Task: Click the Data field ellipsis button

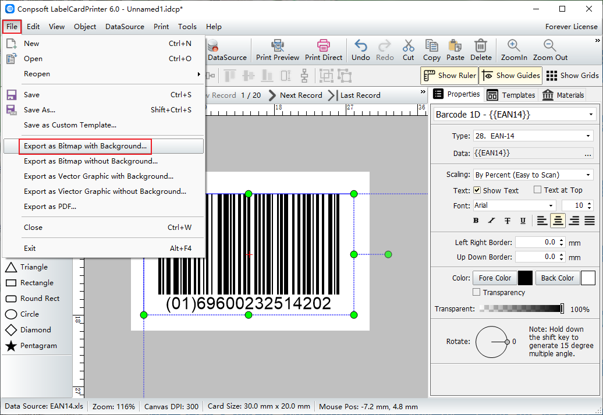Action: (x=588, y=154)
